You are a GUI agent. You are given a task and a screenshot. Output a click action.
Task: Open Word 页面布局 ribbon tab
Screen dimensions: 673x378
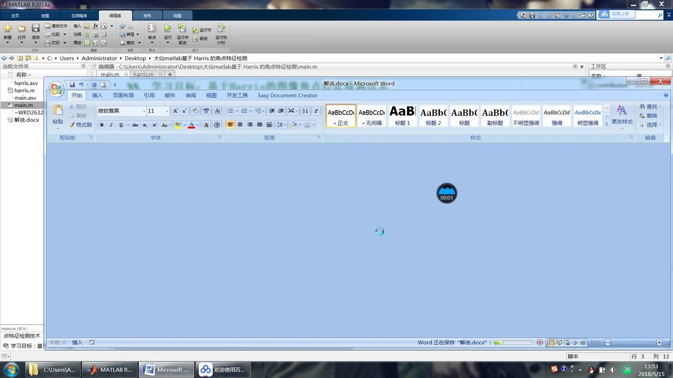point(123,96)
